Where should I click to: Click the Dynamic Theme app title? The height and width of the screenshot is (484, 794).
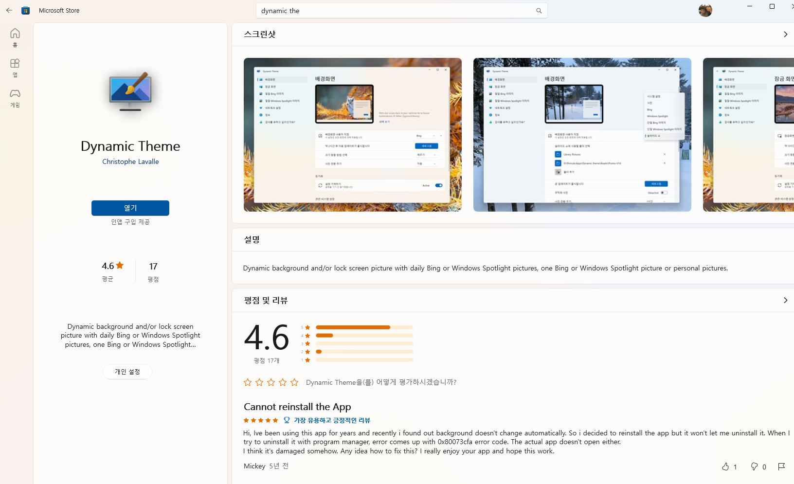pyautogui.click(x=130, y=146)
